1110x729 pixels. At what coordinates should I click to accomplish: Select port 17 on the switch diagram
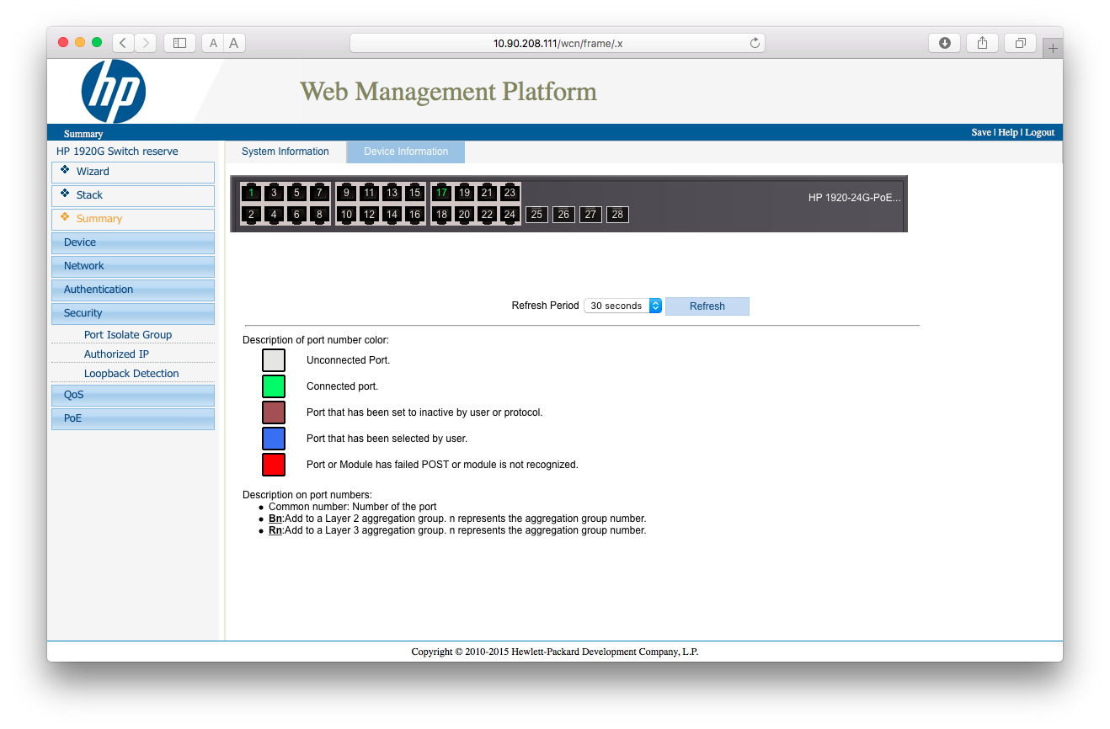coord(441,193)
